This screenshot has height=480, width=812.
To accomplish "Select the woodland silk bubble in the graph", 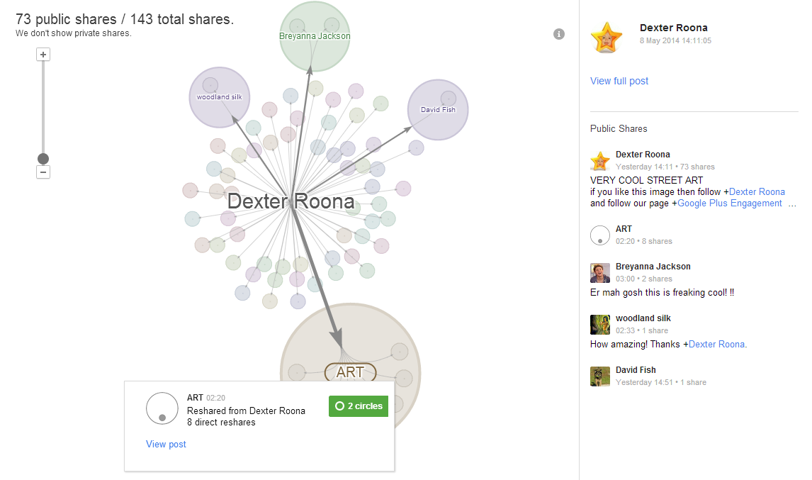I will pyautogui.click(x=219, y=97).
